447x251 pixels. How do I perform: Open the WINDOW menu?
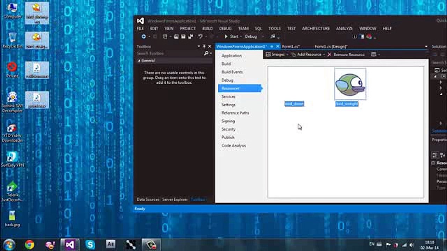(368, 29)
